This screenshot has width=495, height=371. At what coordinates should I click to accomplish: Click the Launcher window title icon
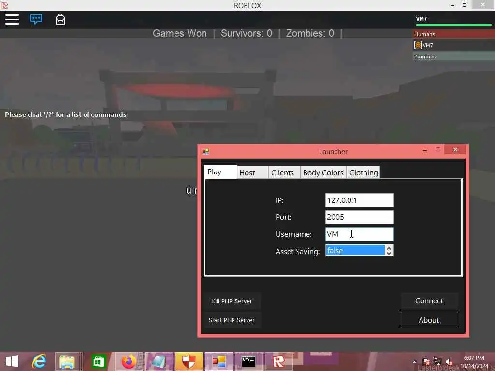206,151
